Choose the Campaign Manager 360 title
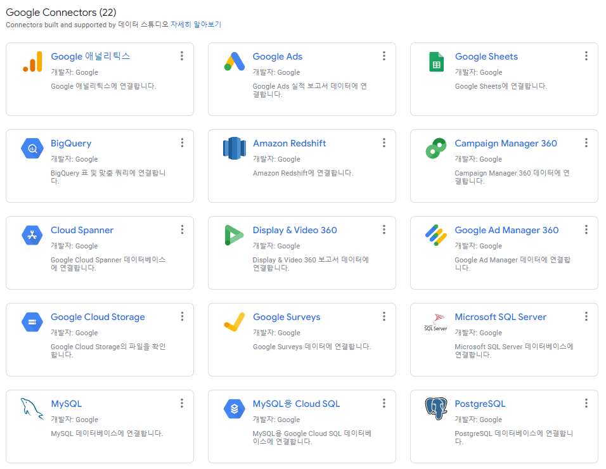This screenshot has height=469, width=606. (x=505, y=143)
